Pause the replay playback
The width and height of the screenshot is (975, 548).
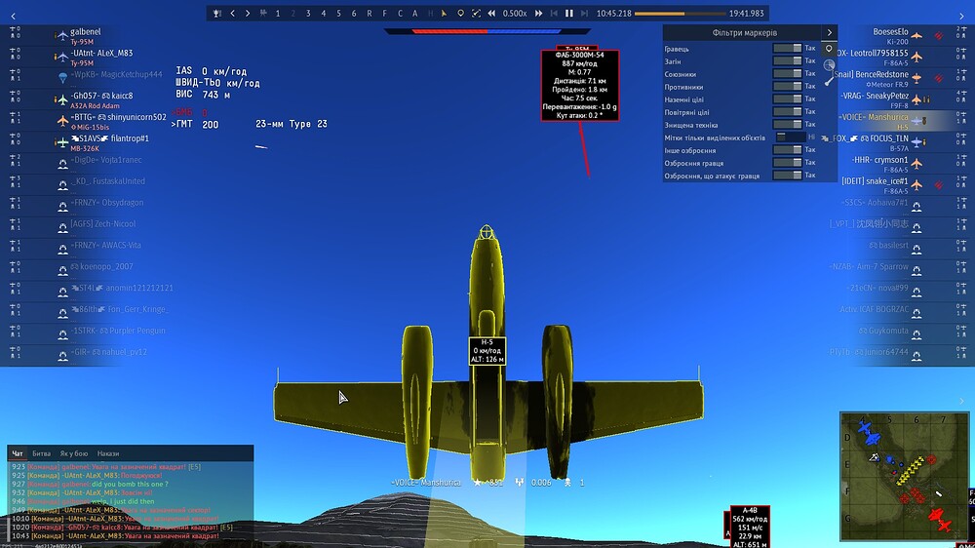tap(569, 13)
